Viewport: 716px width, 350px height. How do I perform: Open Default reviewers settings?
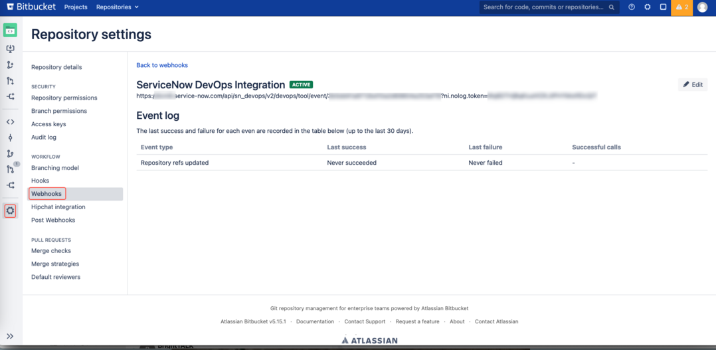point(56,276)
